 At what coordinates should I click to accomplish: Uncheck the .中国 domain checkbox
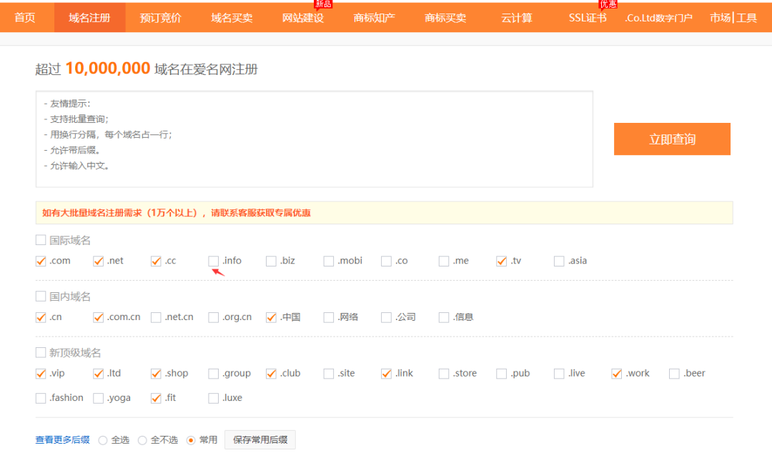coord(271,317)
